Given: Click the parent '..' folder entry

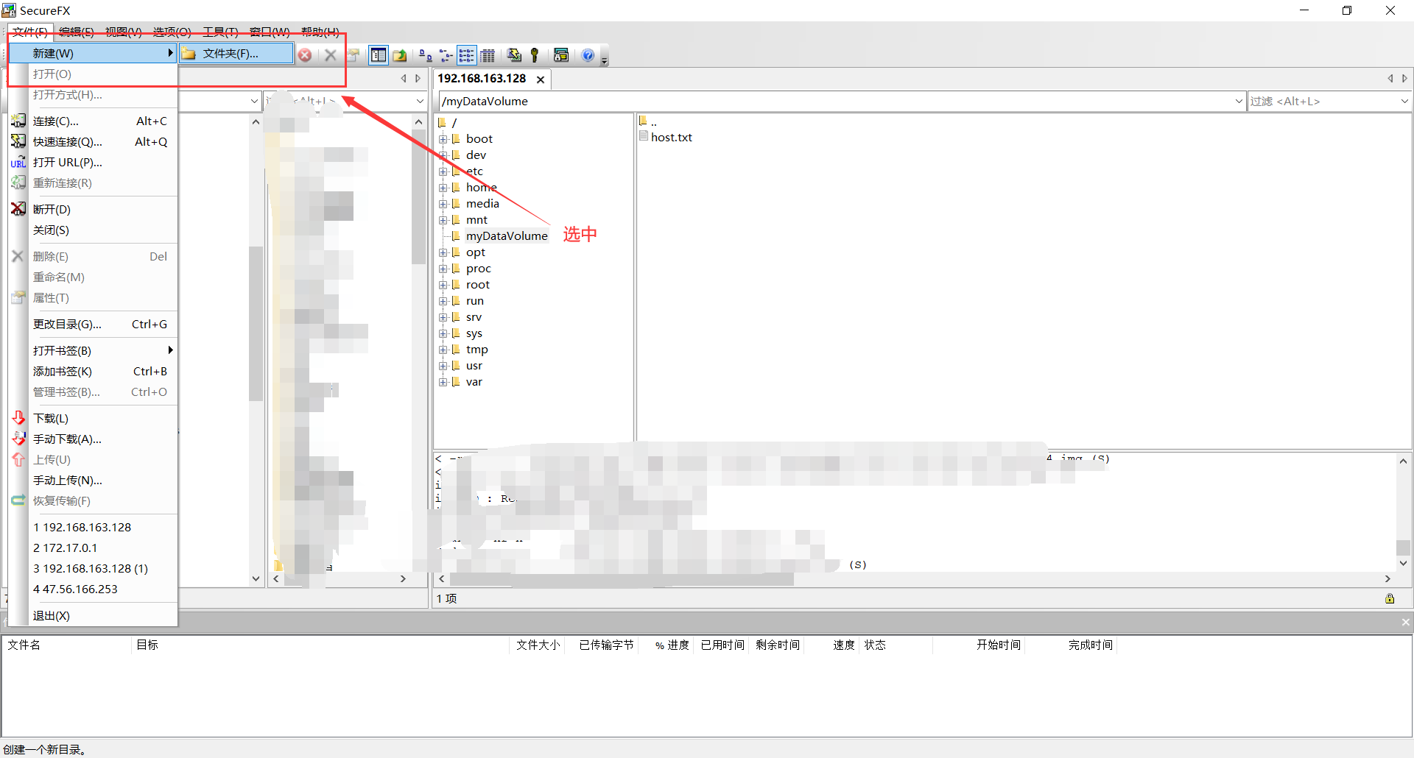Looking at the screenshot, I should (x=648, y=121).
